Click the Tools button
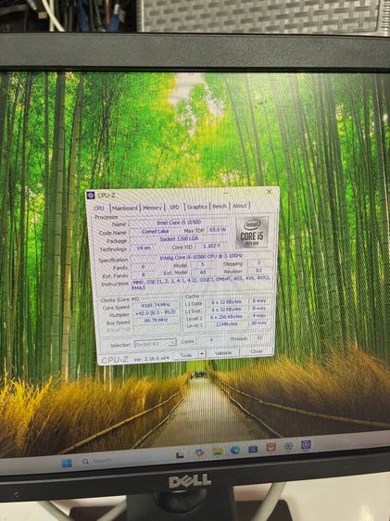This screenshot has width=390, height=521. [x=186, y=355]
